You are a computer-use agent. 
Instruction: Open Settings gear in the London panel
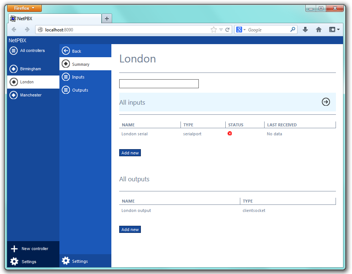point(66,261)
